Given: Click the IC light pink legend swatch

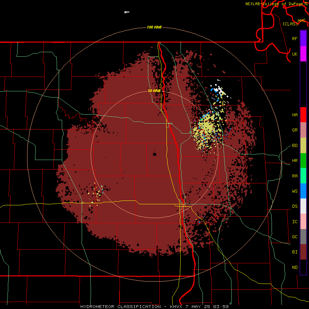Looking at the screenshot, I should [303, 221].
